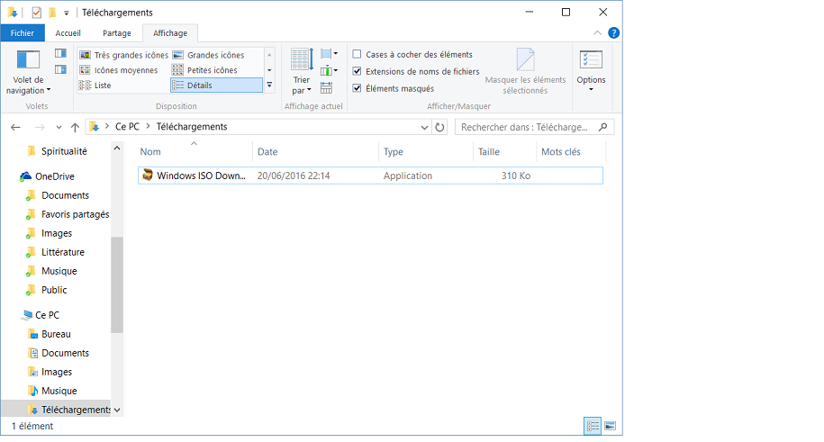Open the Fichier menu tab
The width and height of the screenshot is (824, 442).
pyautogui.click(x=23, y=33)
